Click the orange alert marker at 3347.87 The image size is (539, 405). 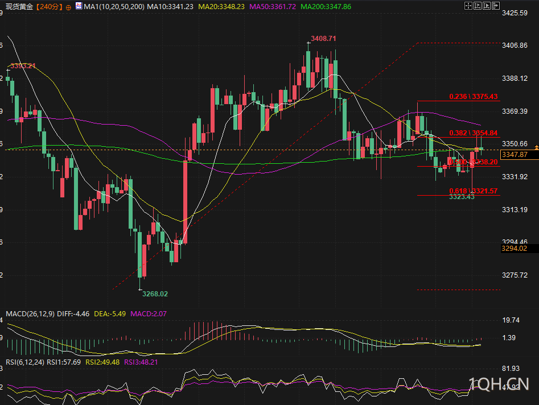(537, 148)
